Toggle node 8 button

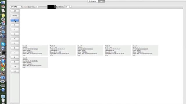[x=15, y=57]
